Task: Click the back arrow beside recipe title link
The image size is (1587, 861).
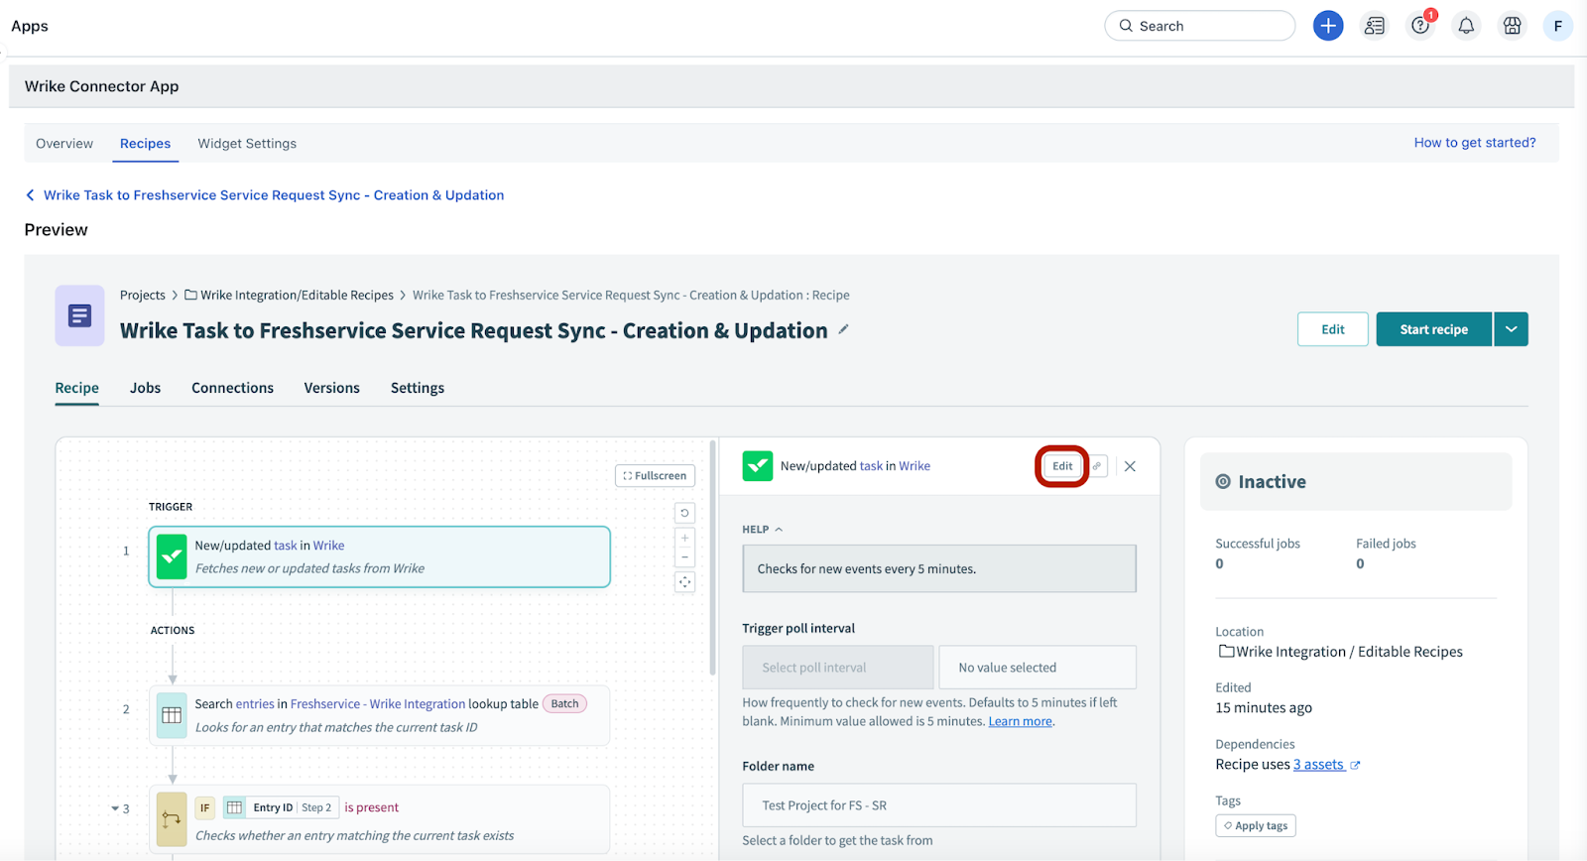Action: pos(30,195)
